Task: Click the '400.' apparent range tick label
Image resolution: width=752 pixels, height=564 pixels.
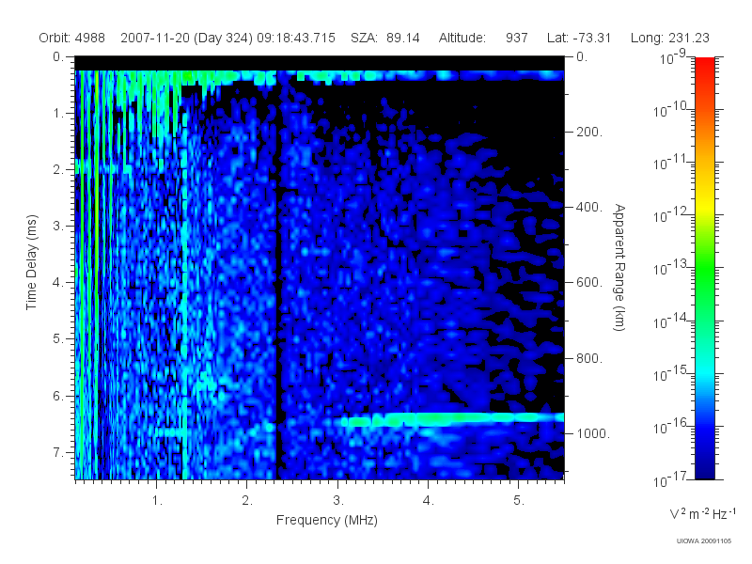Action: pyautogui.click(x=589, y=207)
